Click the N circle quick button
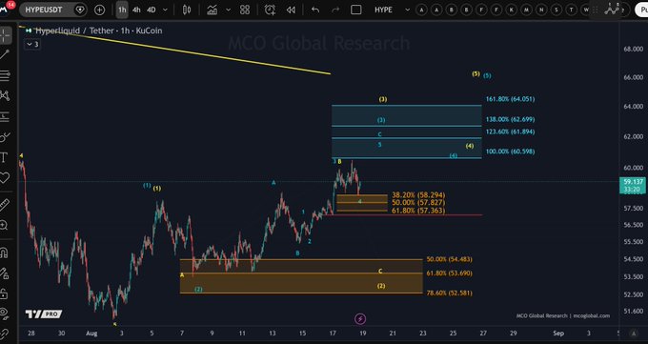Image resolution: width=648 pixels, height=344 pixels. click(x=541, y=10)
